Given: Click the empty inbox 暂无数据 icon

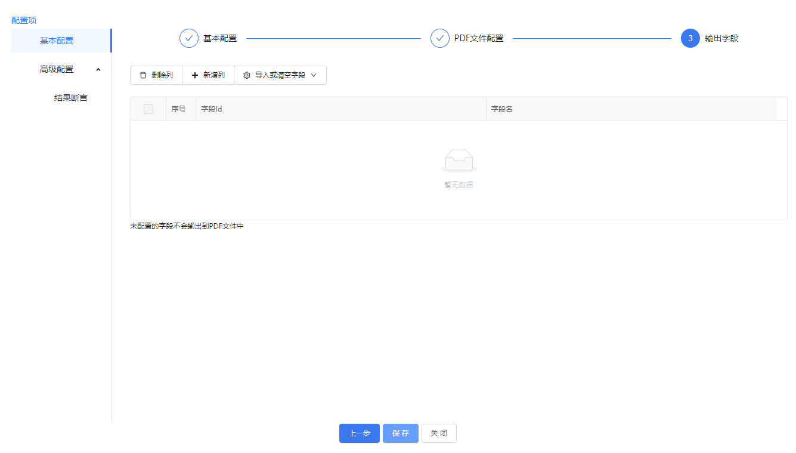Looking at the screenshot, I should point(459,161).
